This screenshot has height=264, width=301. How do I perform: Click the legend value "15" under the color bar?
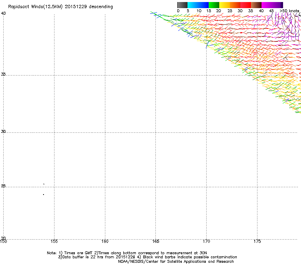click(209, 11)
